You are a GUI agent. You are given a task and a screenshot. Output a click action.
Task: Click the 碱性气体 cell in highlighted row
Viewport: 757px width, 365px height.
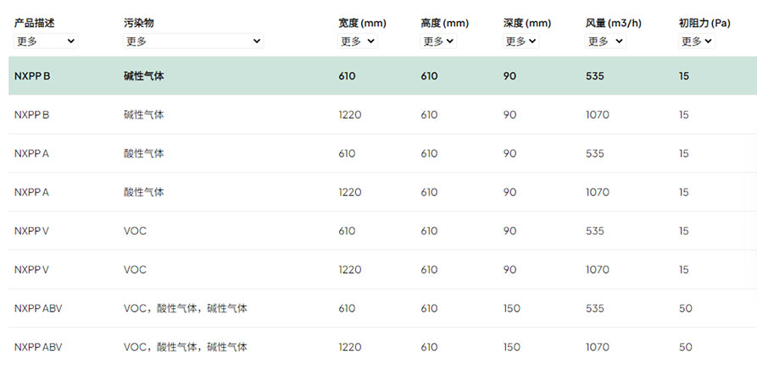click(143, 76)
